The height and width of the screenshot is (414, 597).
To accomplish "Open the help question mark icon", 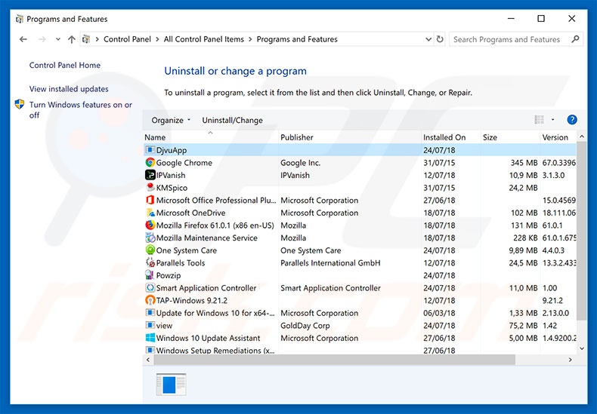I will [572, 120].
